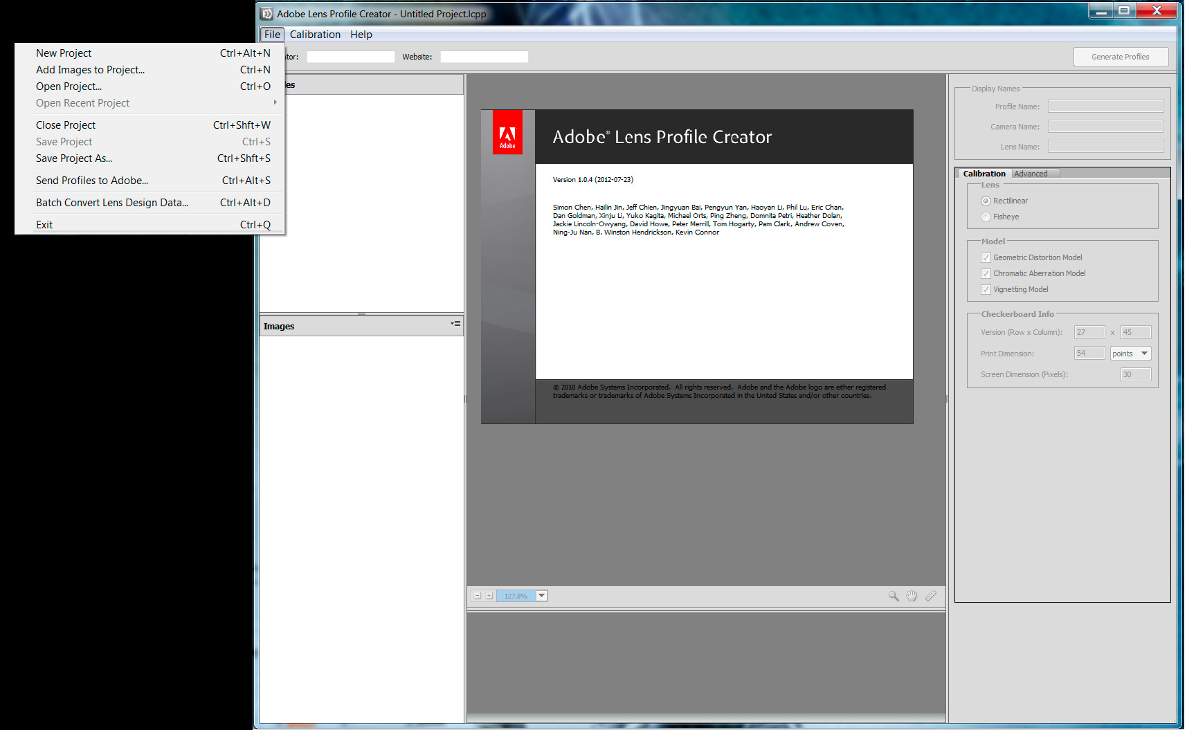Click the Screen Dimension pixels field
This screenshot has height=730, width=1187.
(x=1136, y=374)
